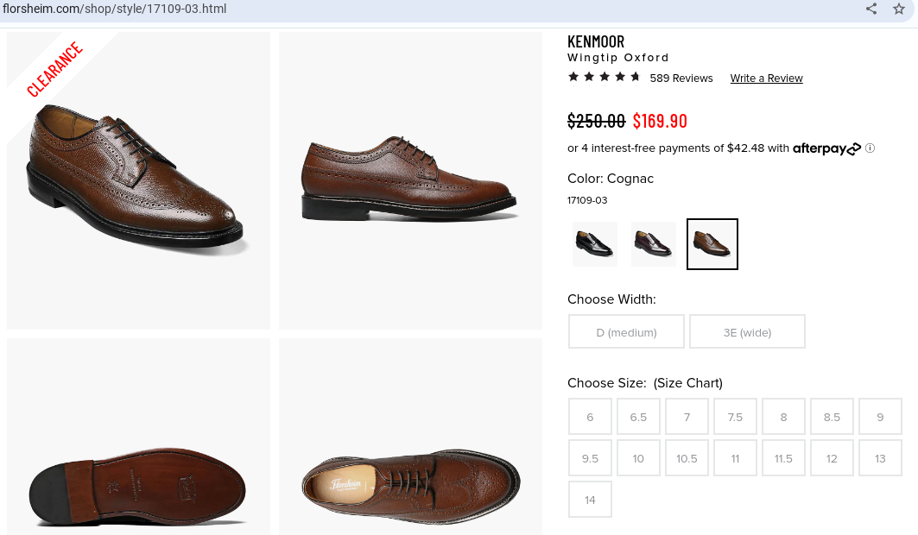
Task: Click the Color: Cognac label
Action: click(x=611, y=179)
